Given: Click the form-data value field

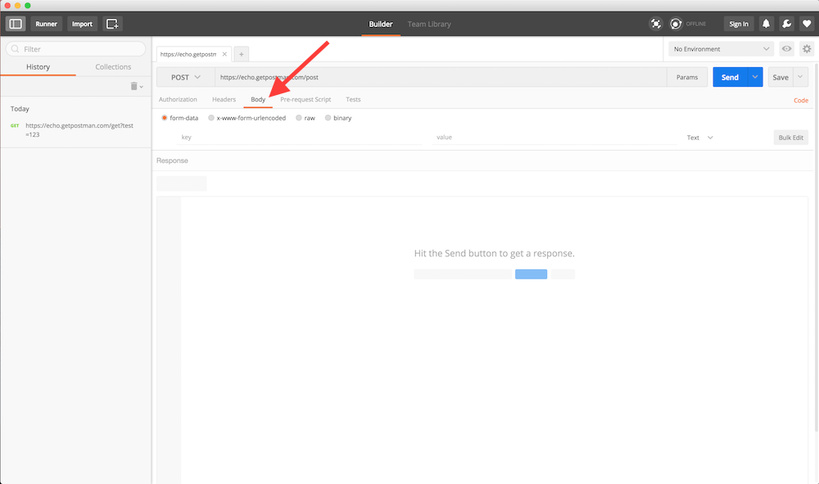Looking at the screenshot, I should pyautogui.click(x=555, y=138).
